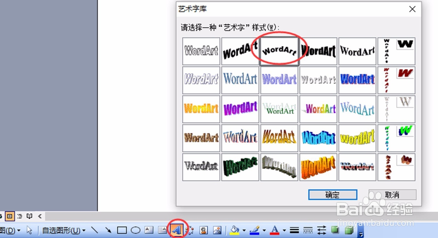Image resolution: width=438 pixels, height=238 pixels.
Task: Select the yellow 3-D WordArt style
Action: (357, 138)
